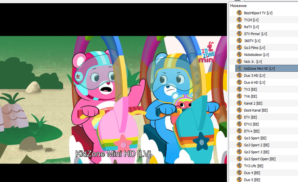Choose ETV+ [EE] channel
298x182 pixels.
click(x=251, y=131)
